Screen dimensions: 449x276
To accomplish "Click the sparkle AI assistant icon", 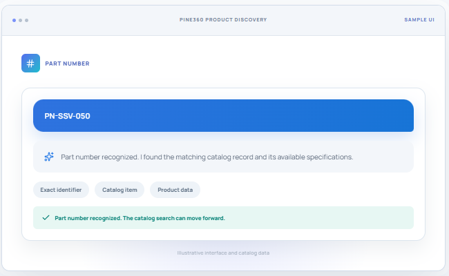I will [49, 157].
